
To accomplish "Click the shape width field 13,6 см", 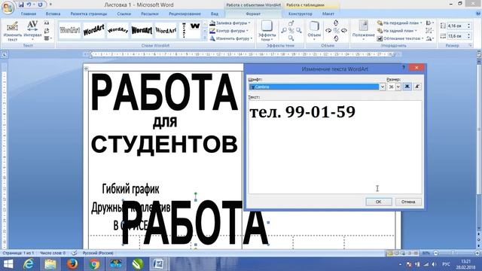I will pyautogui.click(x=456, y=36).
